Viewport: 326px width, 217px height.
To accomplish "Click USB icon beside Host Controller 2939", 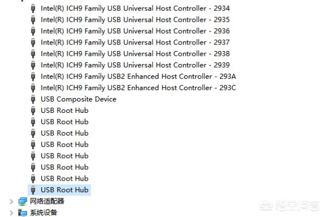I will click(33, 65).
